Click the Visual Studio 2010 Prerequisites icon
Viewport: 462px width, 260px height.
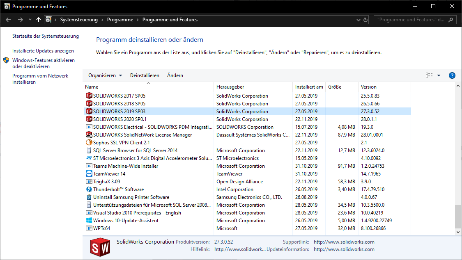coord(89,213)
